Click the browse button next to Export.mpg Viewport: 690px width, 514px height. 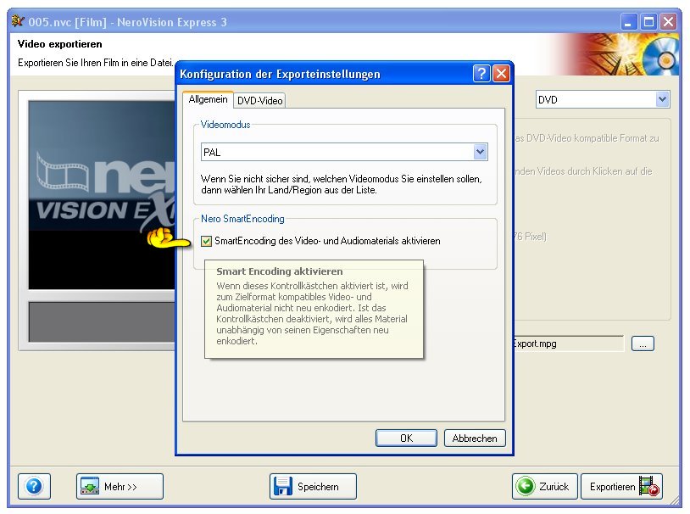tap(643, 344)
